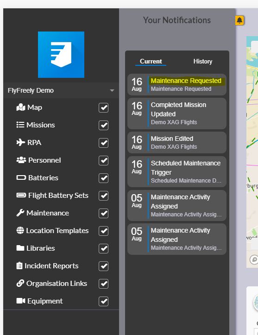Viewport: 258px width, 335px height.
Task: Open the Maintenance Requested notification
Action: point(177,85)
